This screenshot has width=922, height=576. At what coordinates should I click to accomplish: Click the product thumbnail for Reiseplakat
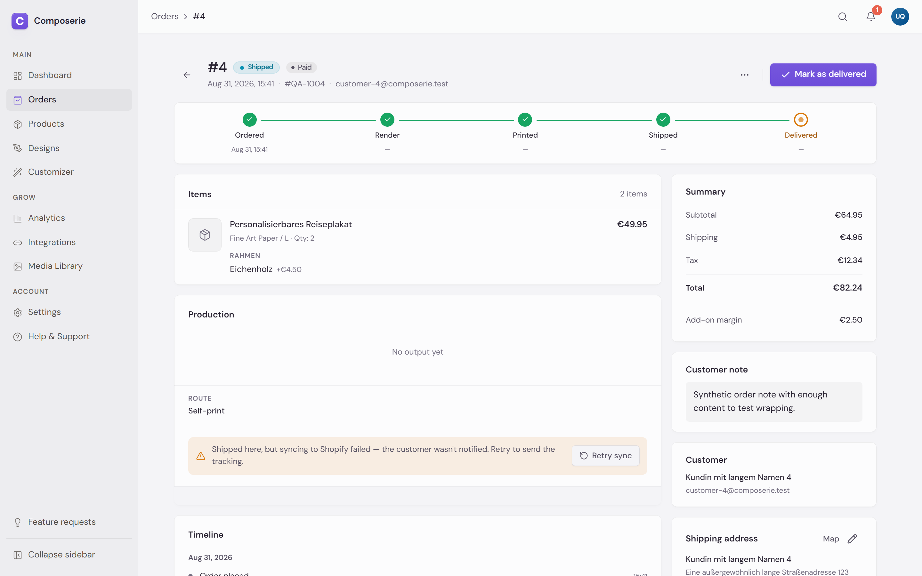[205, 235]
